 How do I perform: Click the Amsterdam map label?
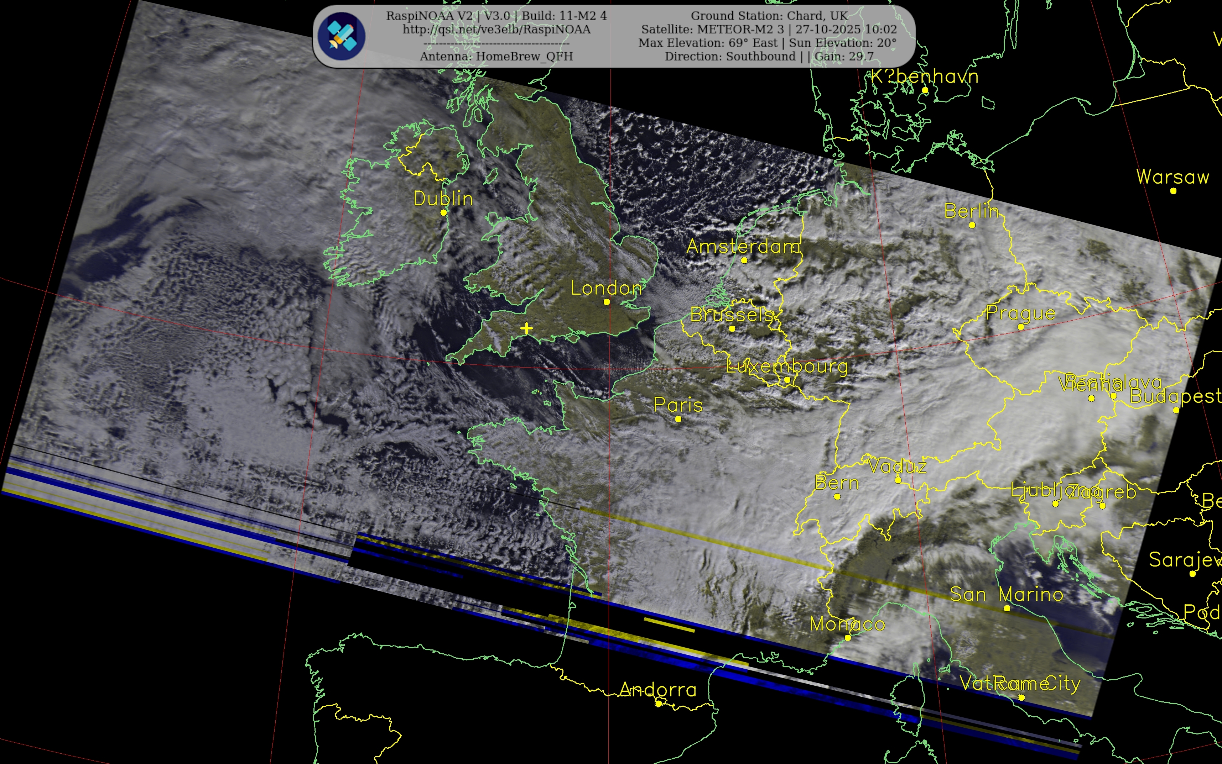[743, 247]
